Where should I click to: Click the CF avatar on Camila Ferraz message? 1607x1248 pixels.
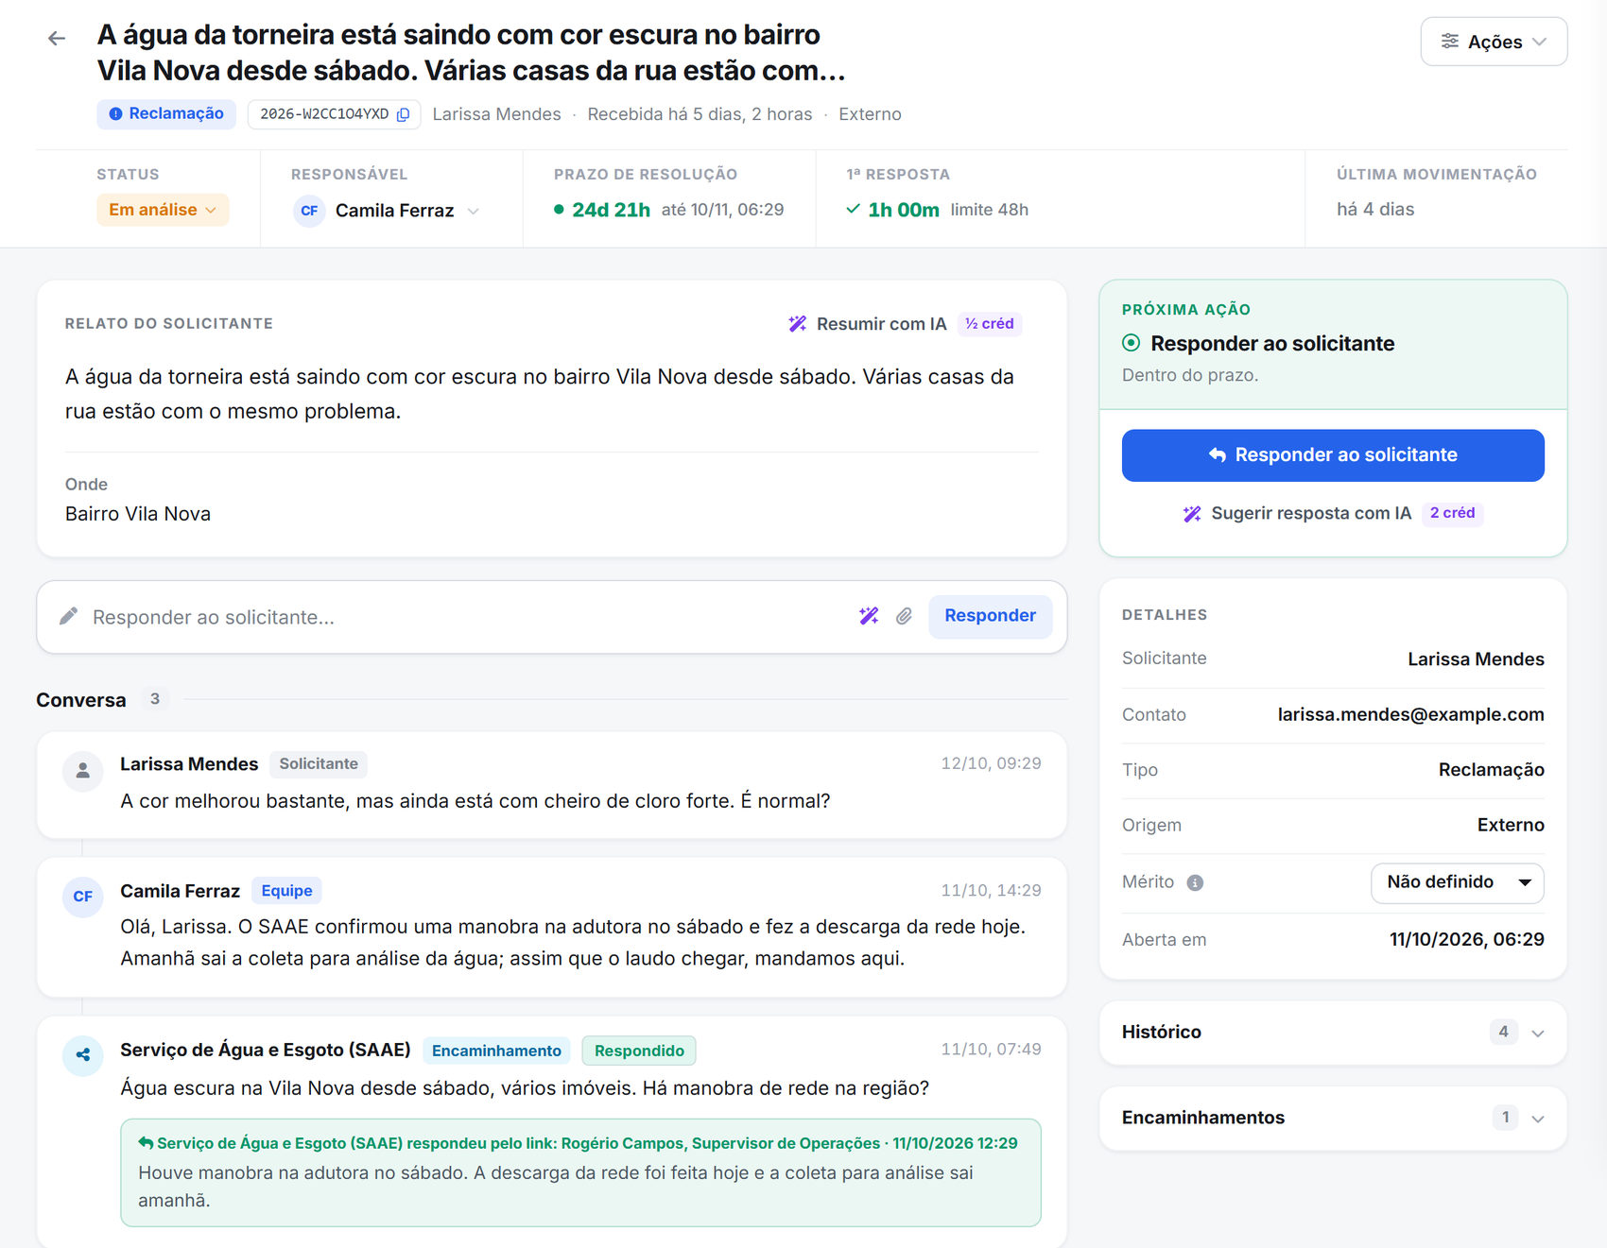pos(83,897)
